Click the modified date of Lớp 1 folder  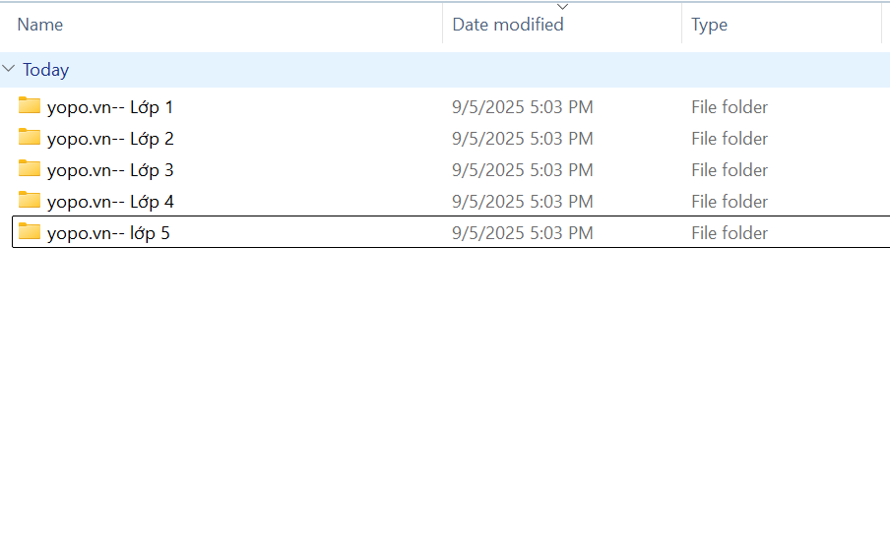[523, 107]
